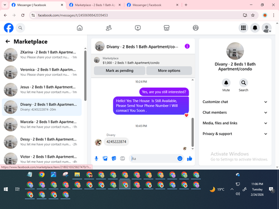
Task: Bookmark this page star icon
Action: click(x=253, y=15)
